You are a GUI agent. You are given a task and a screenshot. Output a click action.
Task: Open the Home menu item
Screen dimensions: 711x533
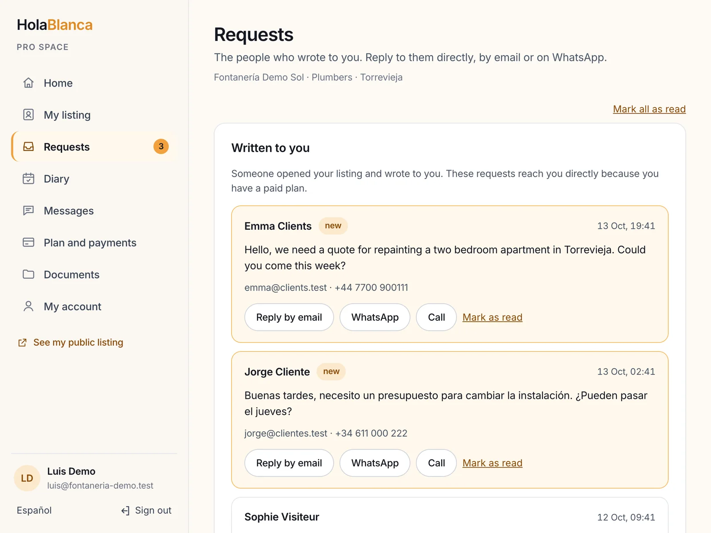94,83
